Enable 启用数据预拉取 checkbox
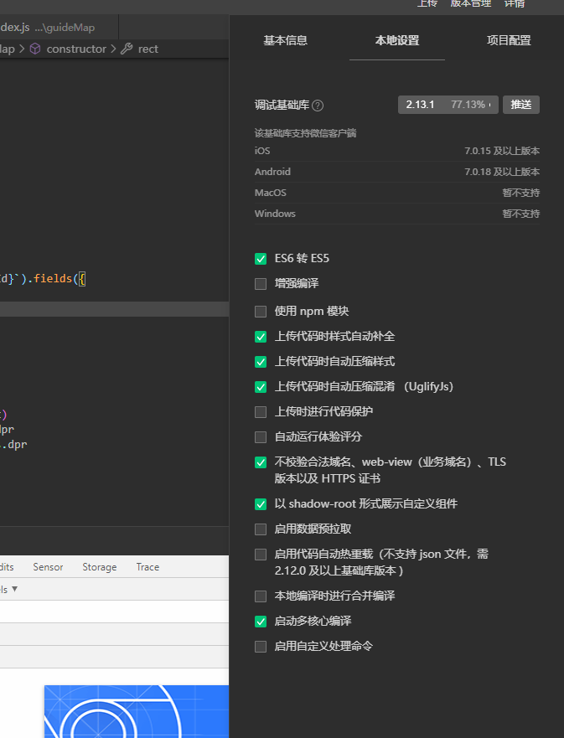Image resolution: width=564 pixels, height=738 pixels. click(x=261, y=529)
